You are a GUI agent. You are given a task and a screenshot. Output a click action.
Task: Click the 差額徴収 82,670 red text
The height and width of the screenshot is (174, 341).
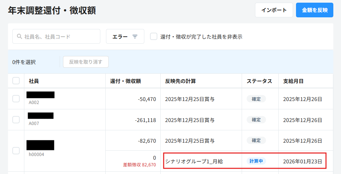[139, 165]
